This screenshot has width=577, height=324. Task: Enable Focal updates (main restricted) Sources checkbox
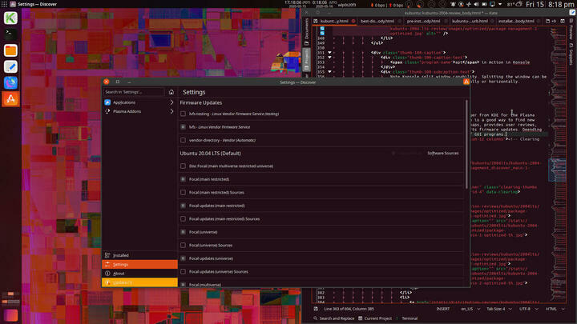(x=183, y=219)
